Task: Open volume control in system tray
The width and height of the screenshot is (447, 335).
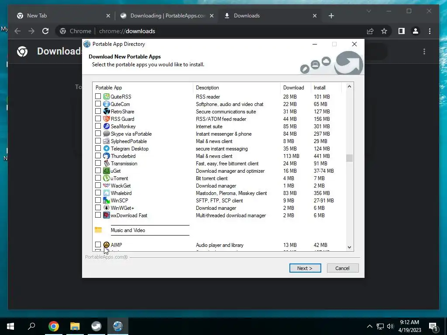Action: [390, 326]
